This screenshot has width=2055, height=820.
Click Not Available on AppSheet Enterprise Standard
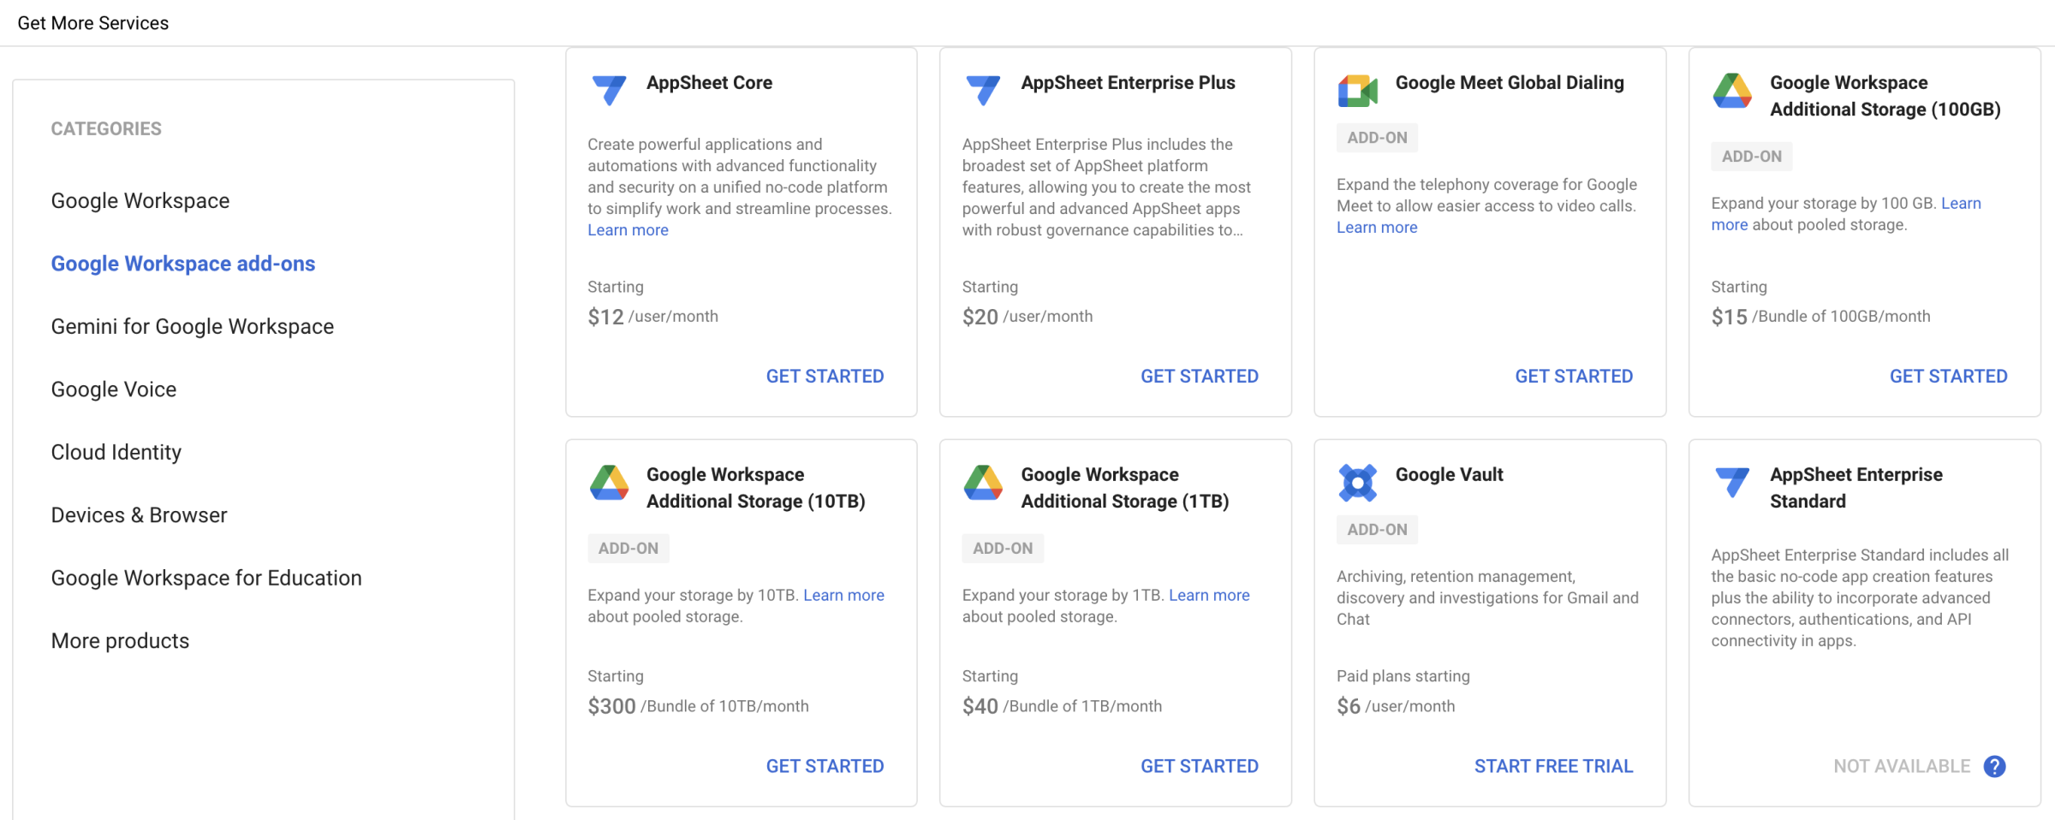(1902, 766)
